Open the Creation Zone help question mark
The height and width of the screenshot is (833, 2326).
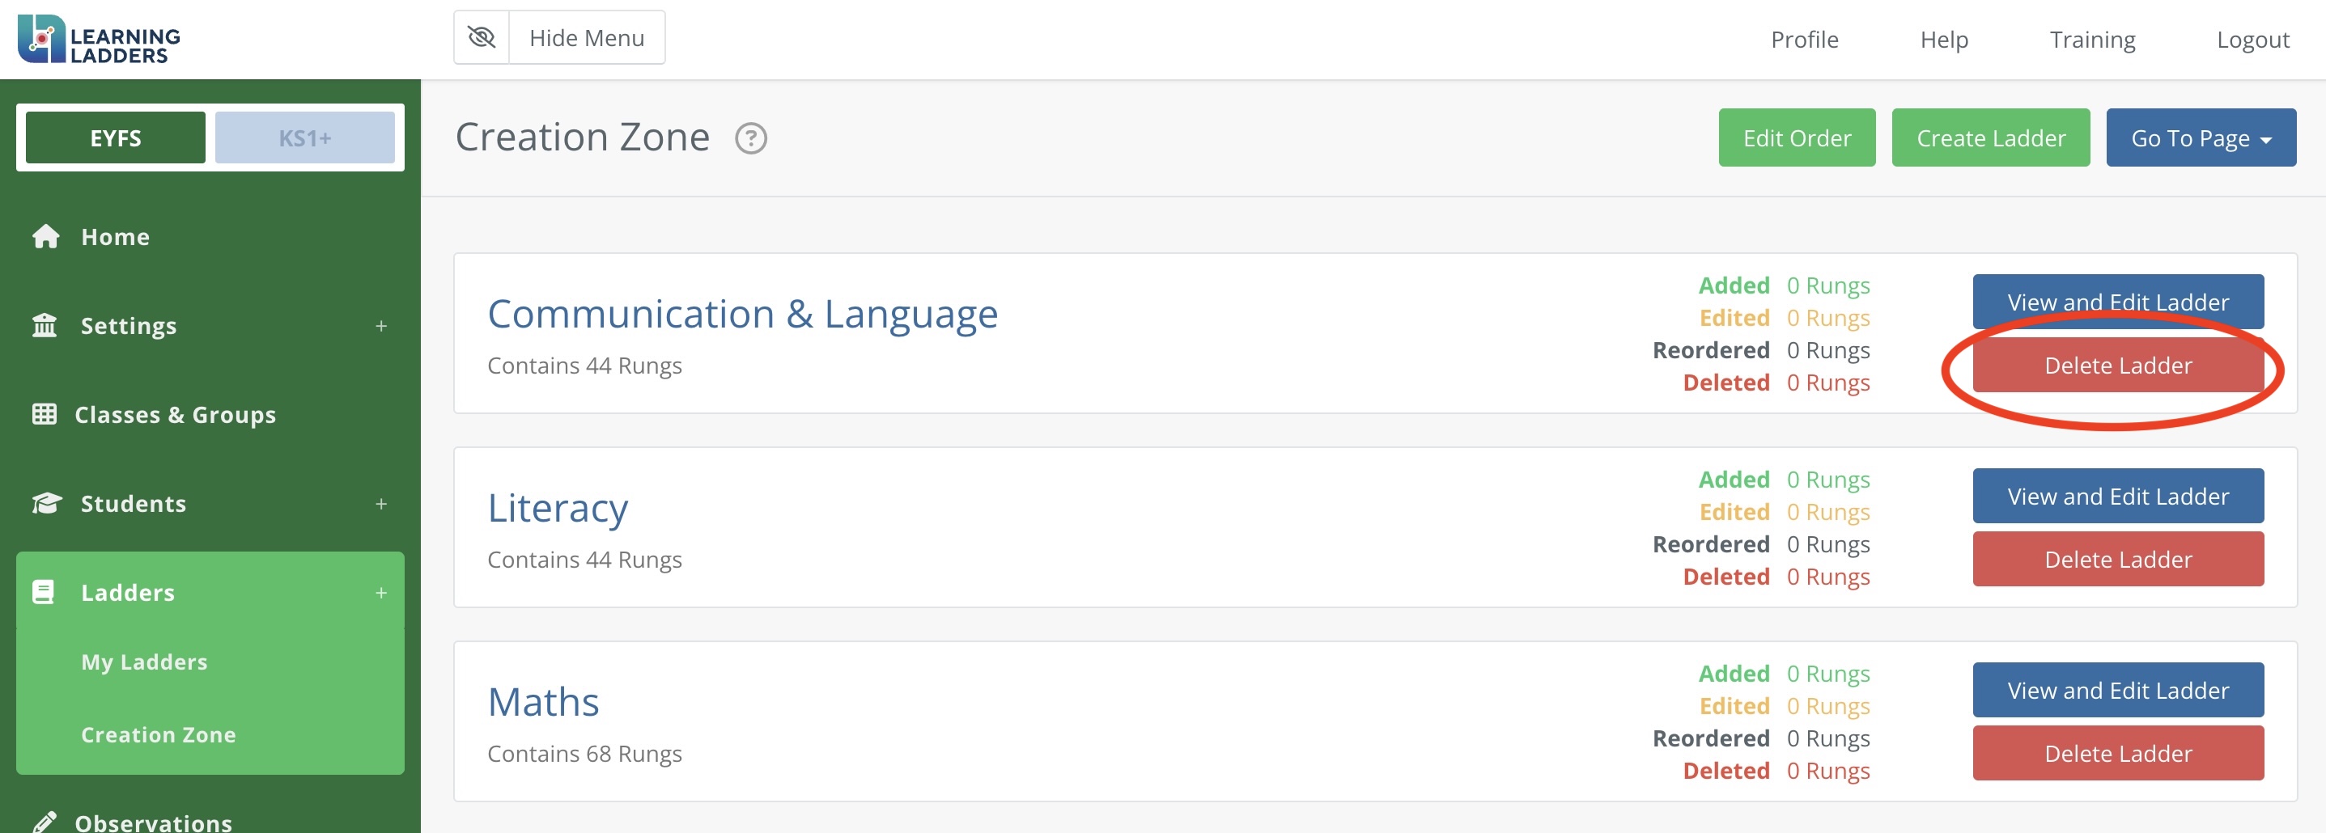(750, 139)
